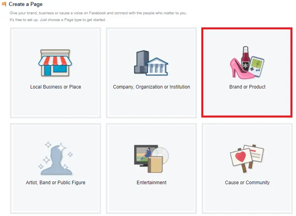Screen dimensions: 296x216
Task: Click the shoe, bottle and game device icon
Action: click(x=247, y=63)
